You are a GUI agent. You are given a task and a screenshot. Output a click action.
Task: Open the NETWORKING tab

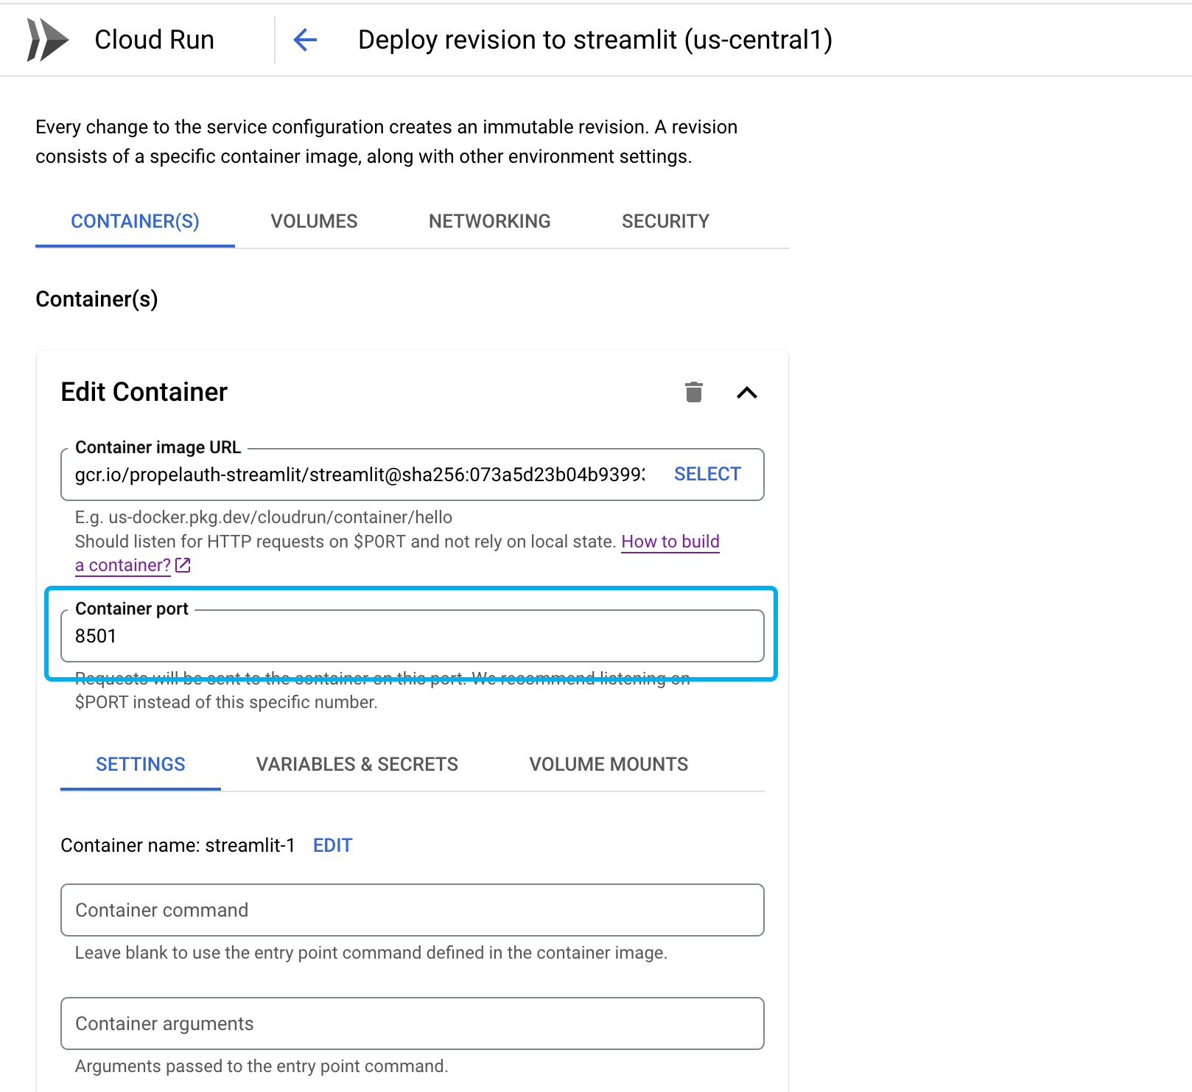(x=490, y=221)
